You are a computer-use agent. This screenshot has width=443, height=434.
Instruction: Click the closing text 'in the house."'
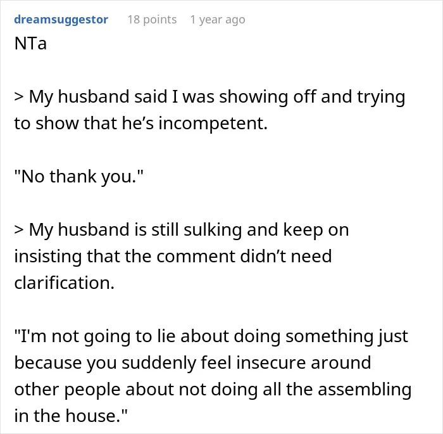pos(71,416)
